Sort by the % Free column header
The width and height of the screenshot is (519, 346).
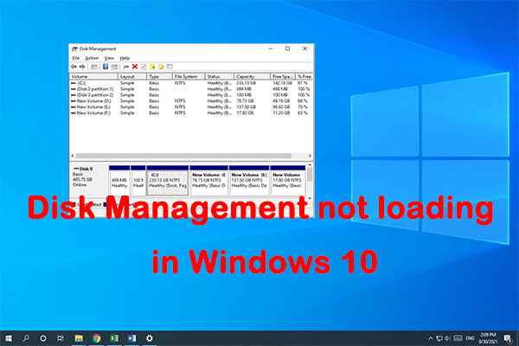coord(304,76)
